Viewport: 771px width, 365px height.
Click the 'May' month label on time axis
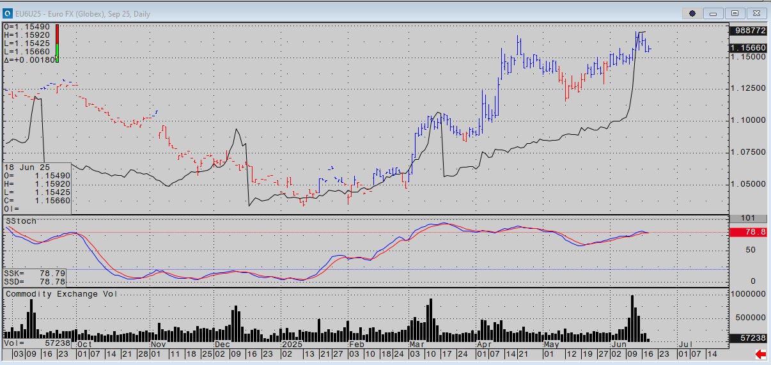[551, 344]
